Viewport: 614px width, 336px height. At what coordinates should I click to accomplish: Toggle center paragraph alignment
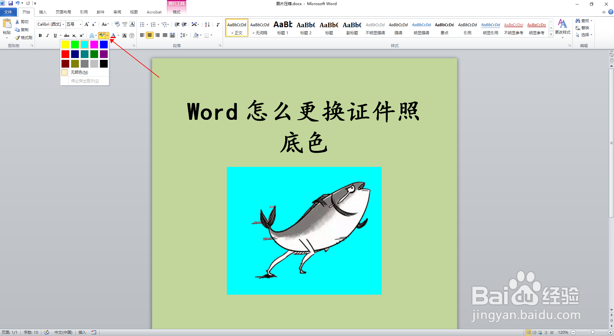(150, 35)
